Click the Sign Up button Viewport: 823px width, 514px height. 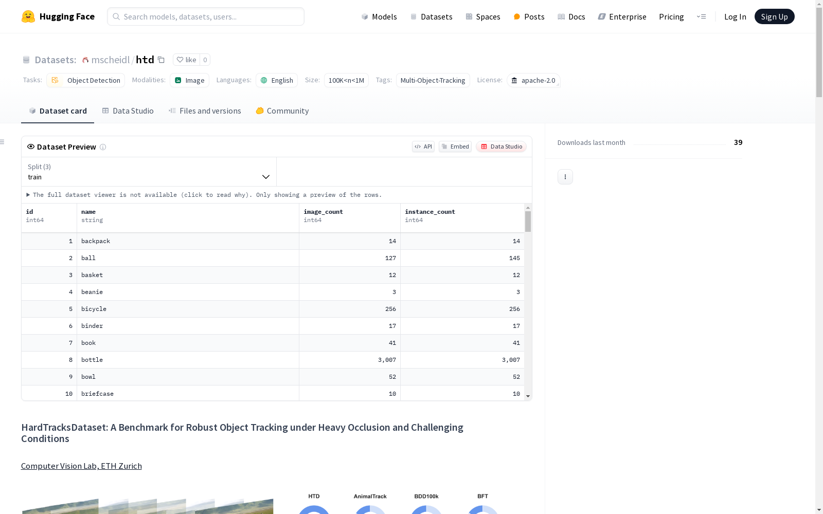[x=774, y=16]
